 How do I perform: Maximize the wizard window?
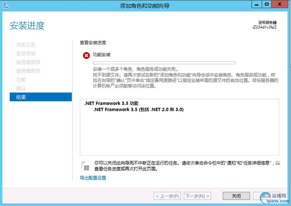267,4
